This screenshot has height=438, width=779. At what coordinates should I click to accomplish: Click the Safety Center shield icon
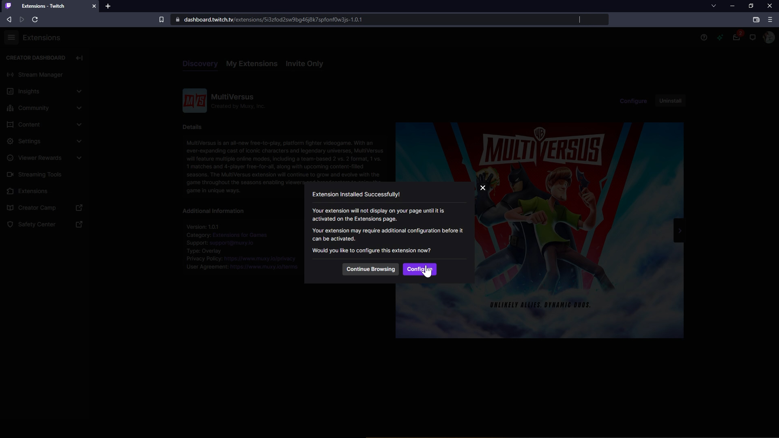click(10, 224)
